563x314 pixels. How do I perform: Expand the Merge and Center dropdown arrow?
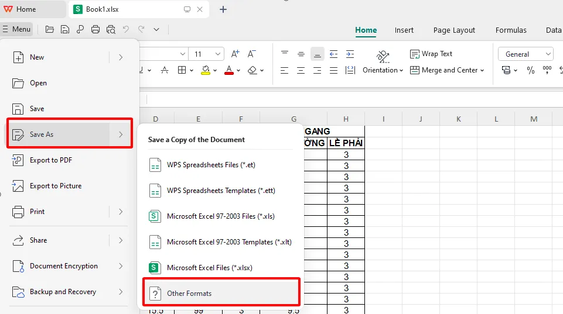pyautogui.click(x=482, y=70)
